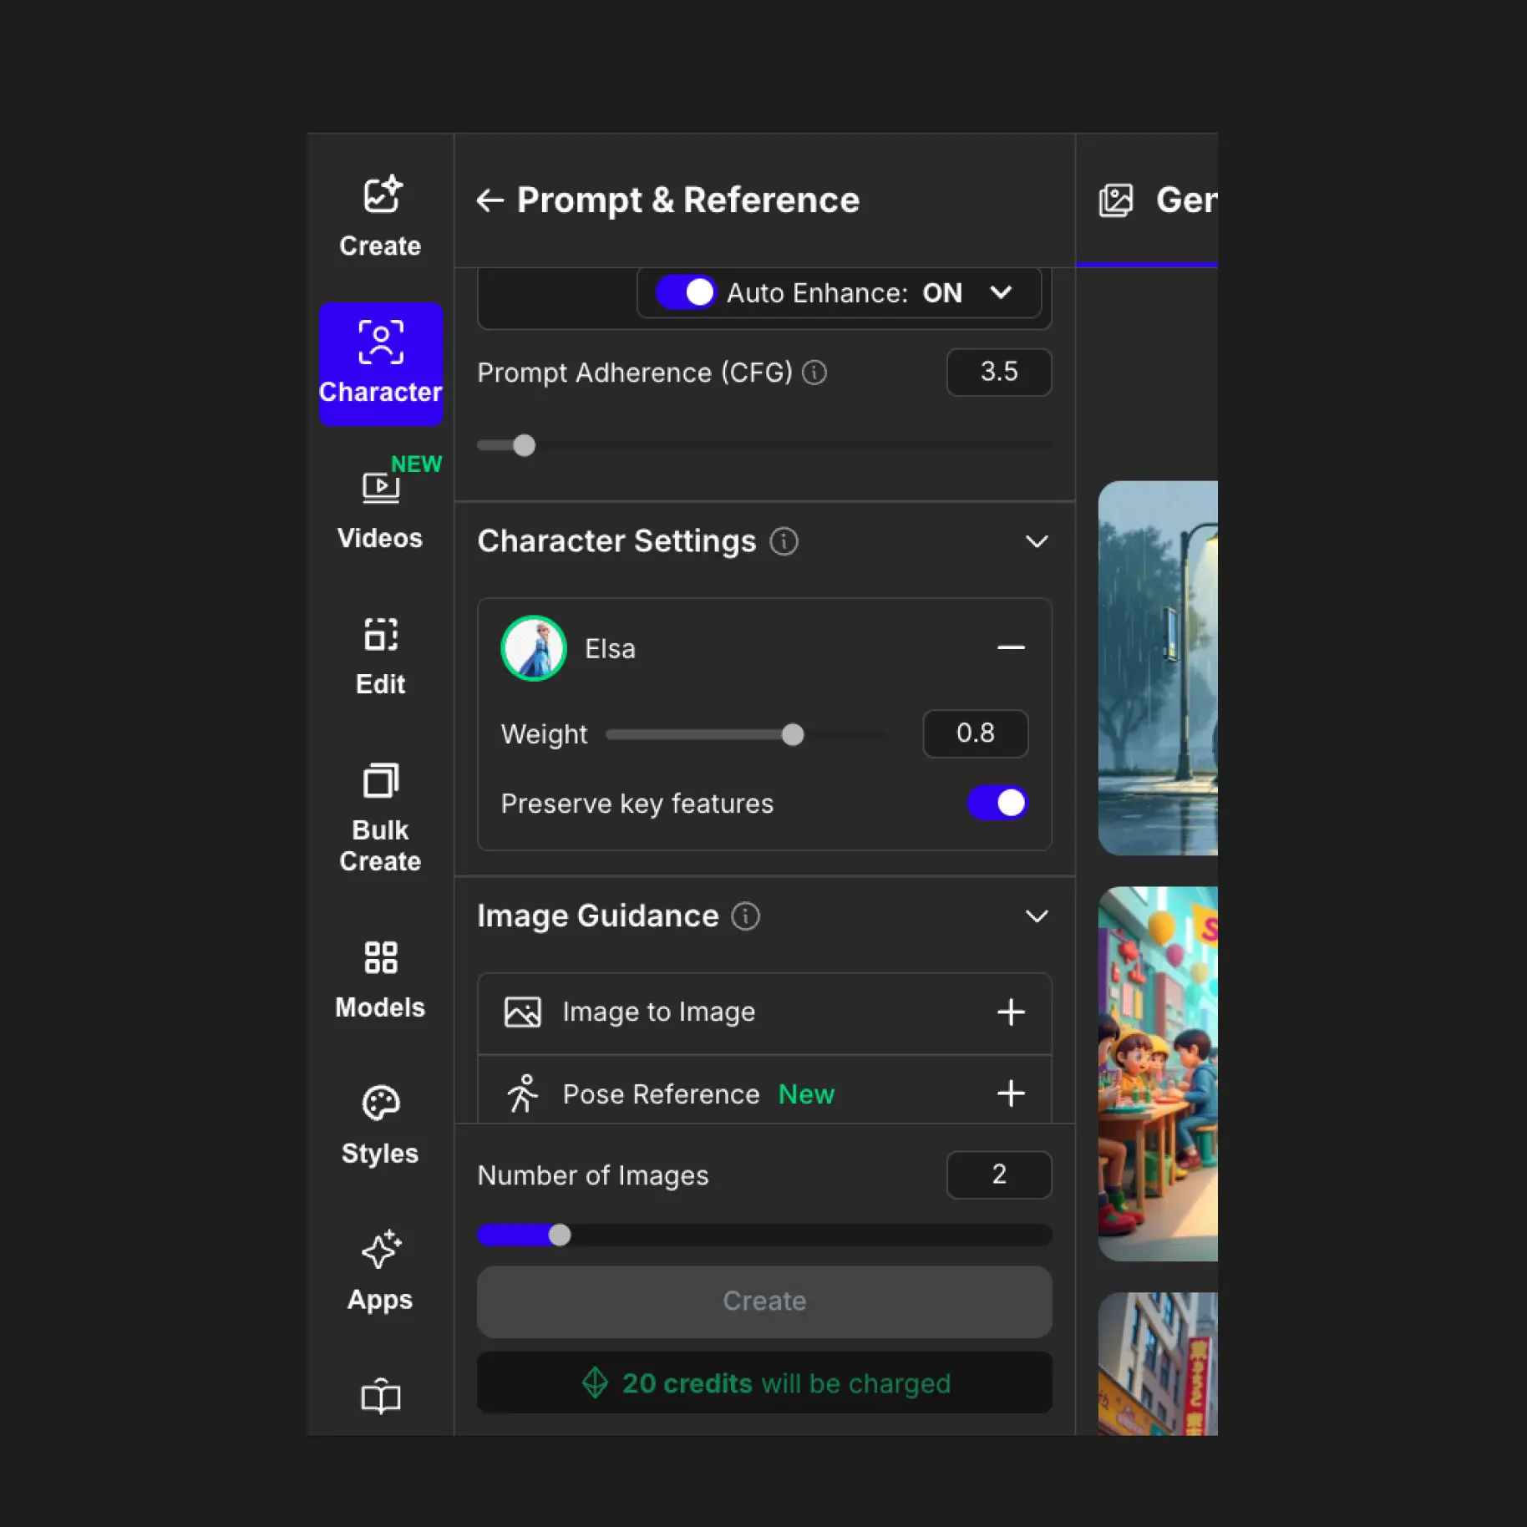This screenshot has height=1527, width=1527.
Task: Click the info icon beside Image Guidance
Action: (746, 916)
